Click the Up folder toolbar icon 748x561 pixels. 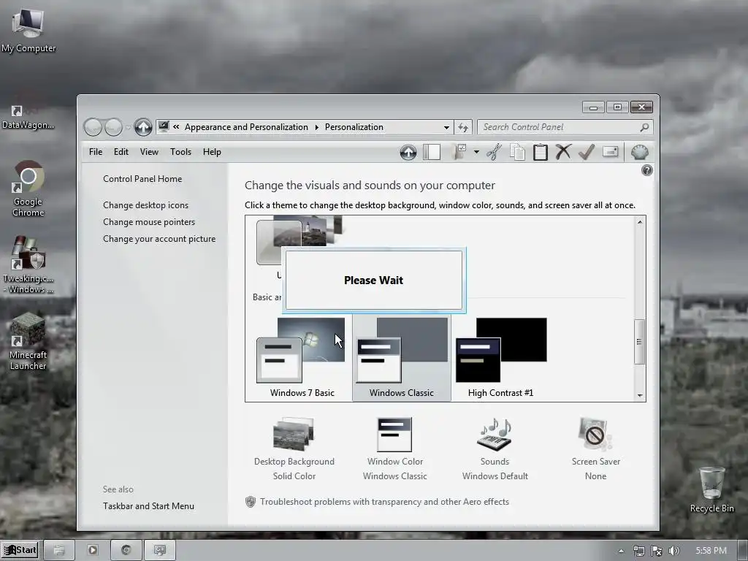(x=408, y=152)
